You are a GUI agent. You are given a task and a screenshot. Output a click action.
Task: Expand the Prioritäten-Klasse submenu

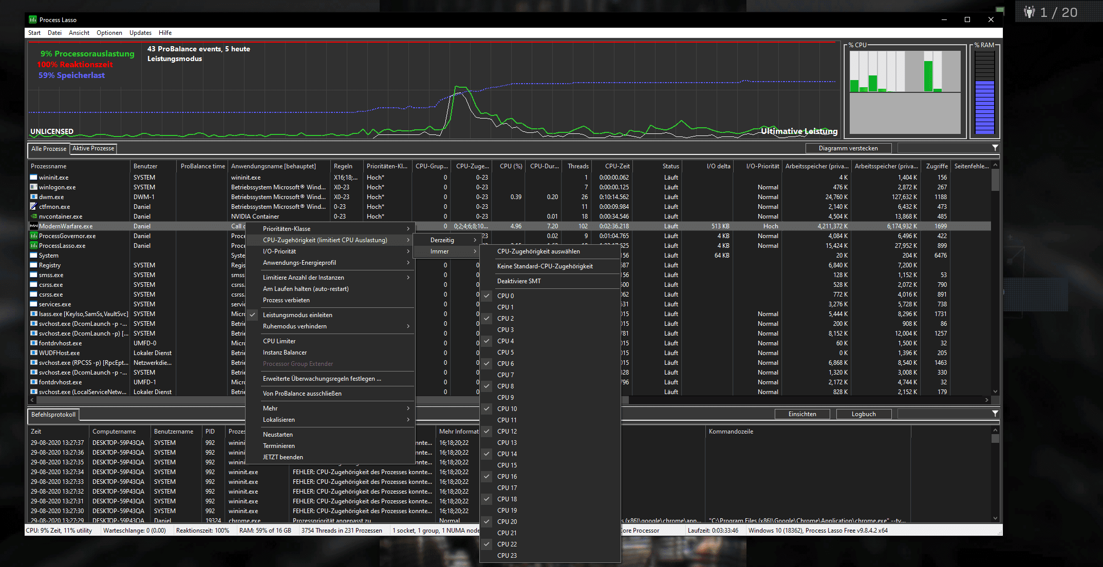(333, 228)
